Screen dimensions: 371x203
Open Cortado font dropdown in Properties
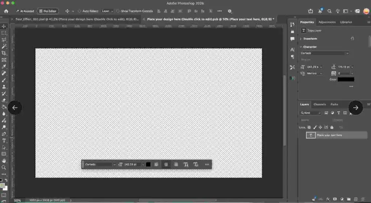(x=324, y=53)
